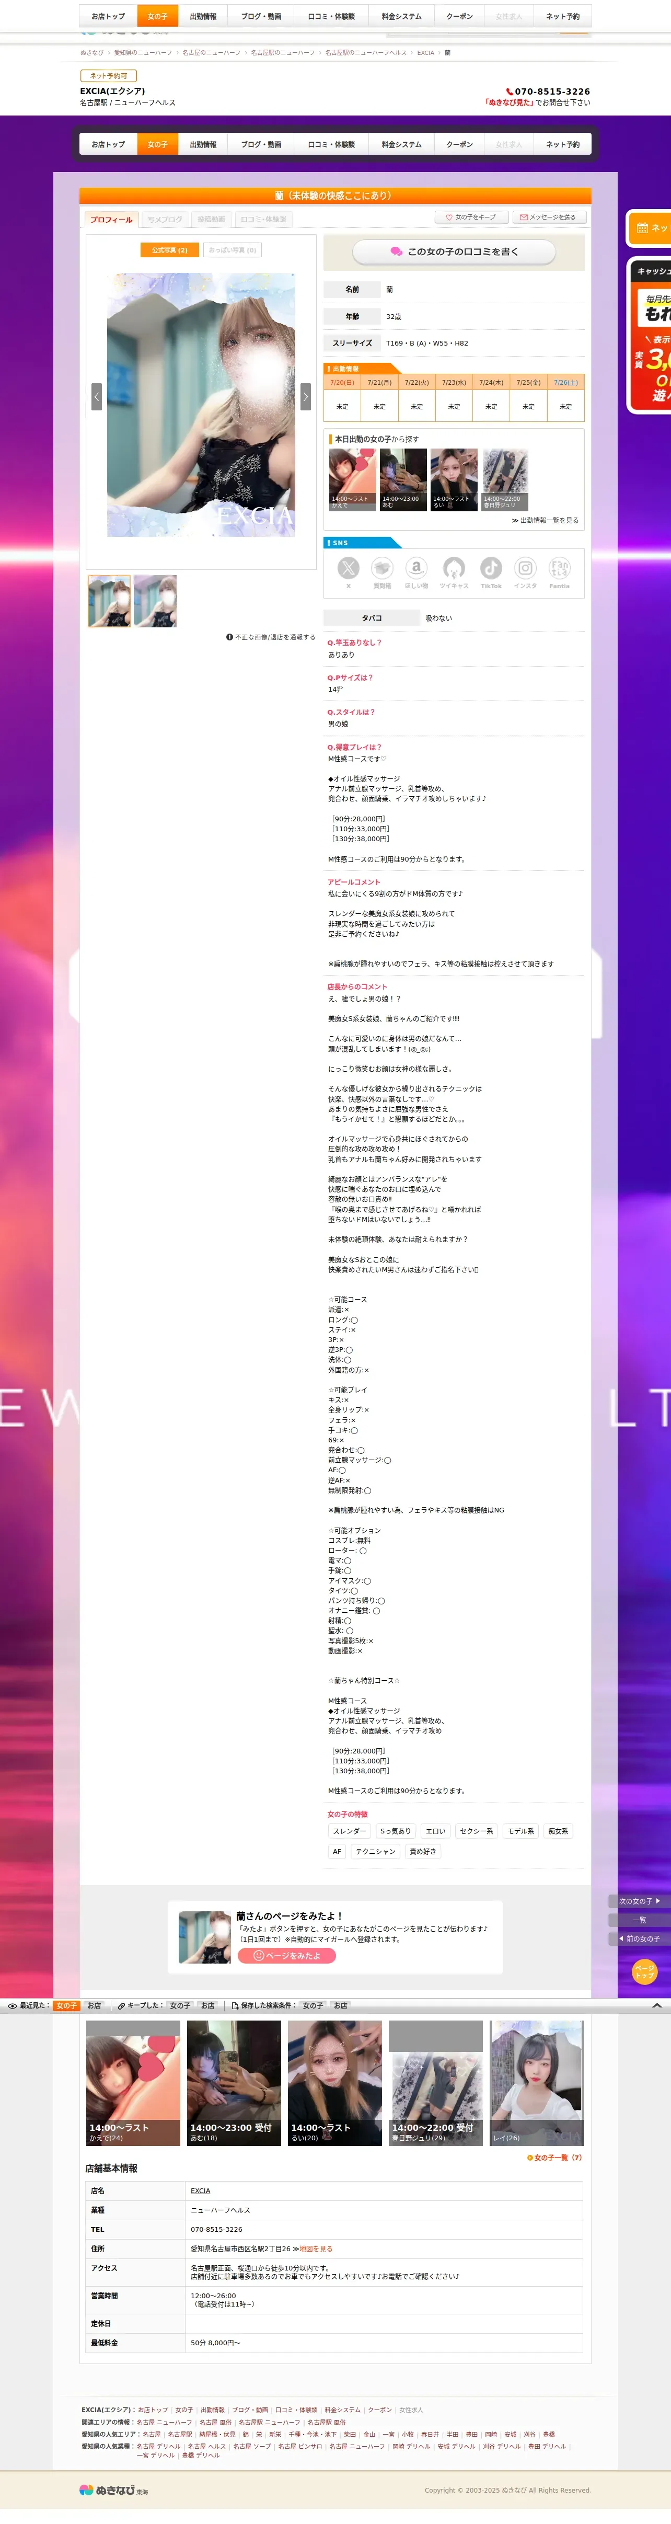Viewport: 671px width, 2524px height.
Task: Open the X social icon in SNS
Action: click(x=349, y=568)
